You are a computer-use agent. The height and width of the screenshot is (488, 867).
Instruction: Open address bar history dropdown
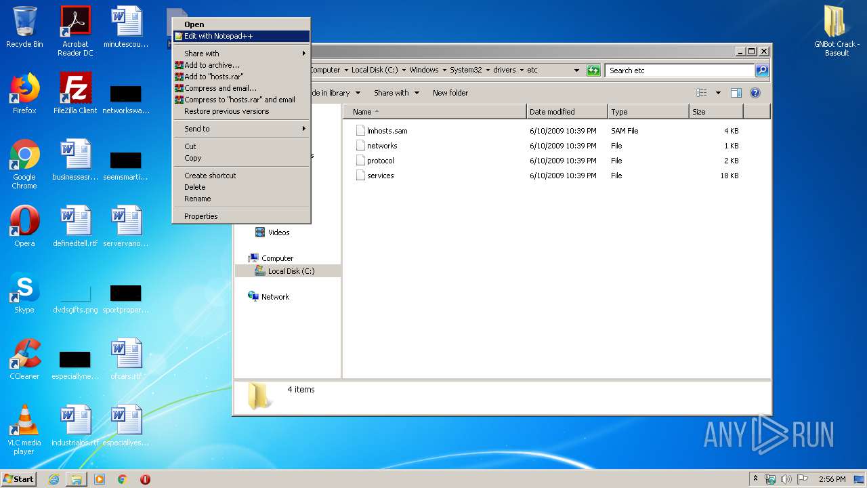click(576, 70)
